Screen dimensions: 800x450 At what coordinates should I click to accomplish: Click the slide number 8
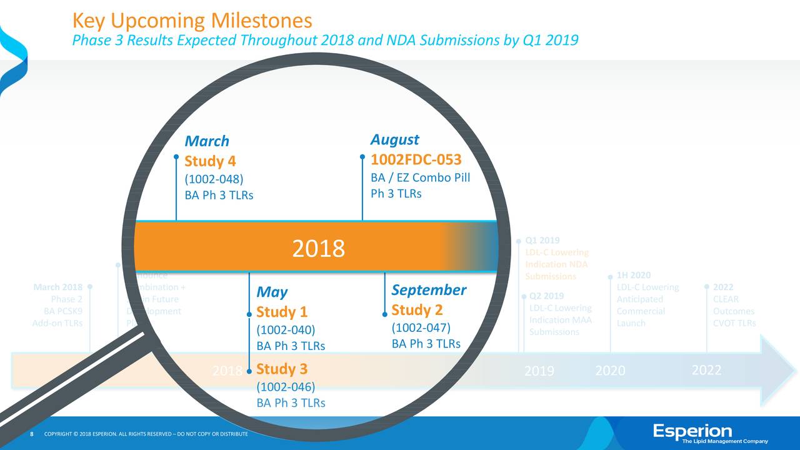point(32,435)
